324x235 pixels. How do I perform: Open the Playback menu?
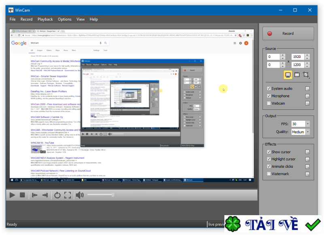(x=45, y=19)
